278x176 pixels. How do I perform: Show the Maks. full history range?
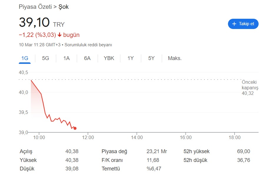(x=175, y=58)
